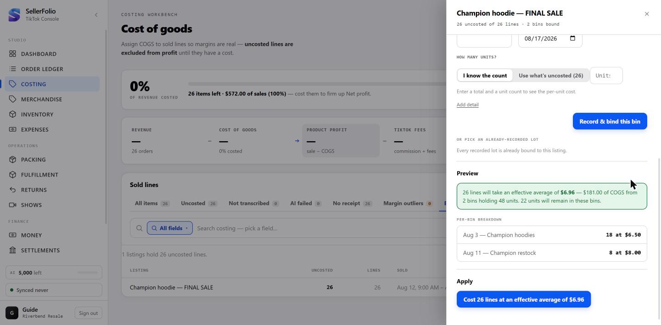Click the Sold column header
This screenshot has height=325, width=661.
pos(402,270)
